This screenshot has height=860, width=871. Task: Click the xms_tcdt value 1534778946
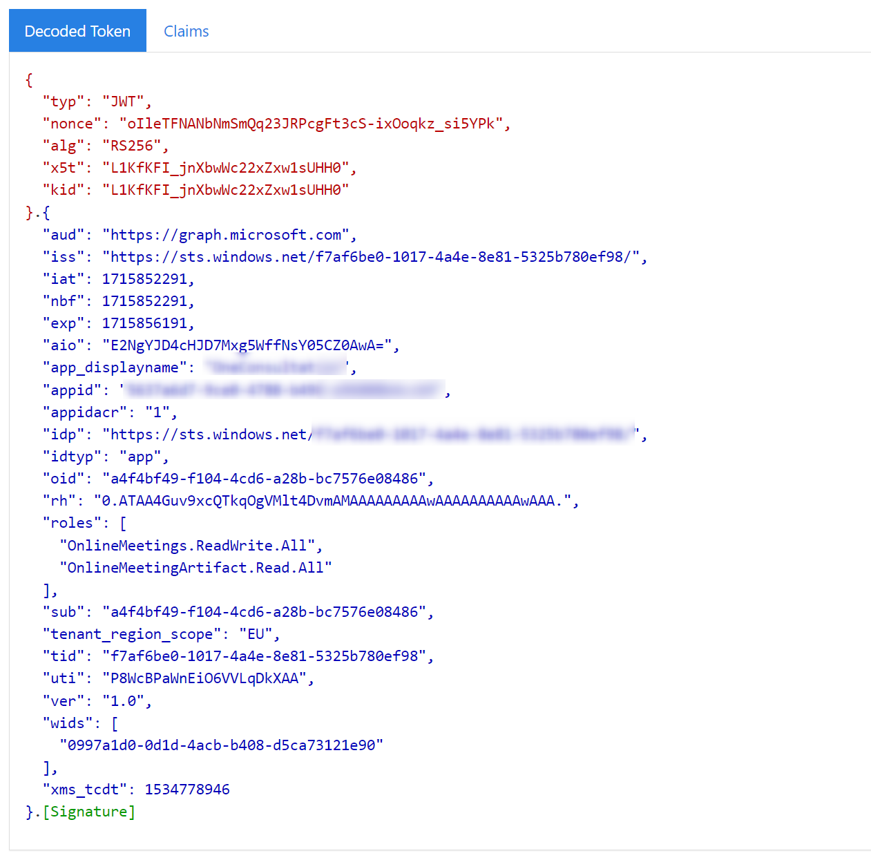187,790
